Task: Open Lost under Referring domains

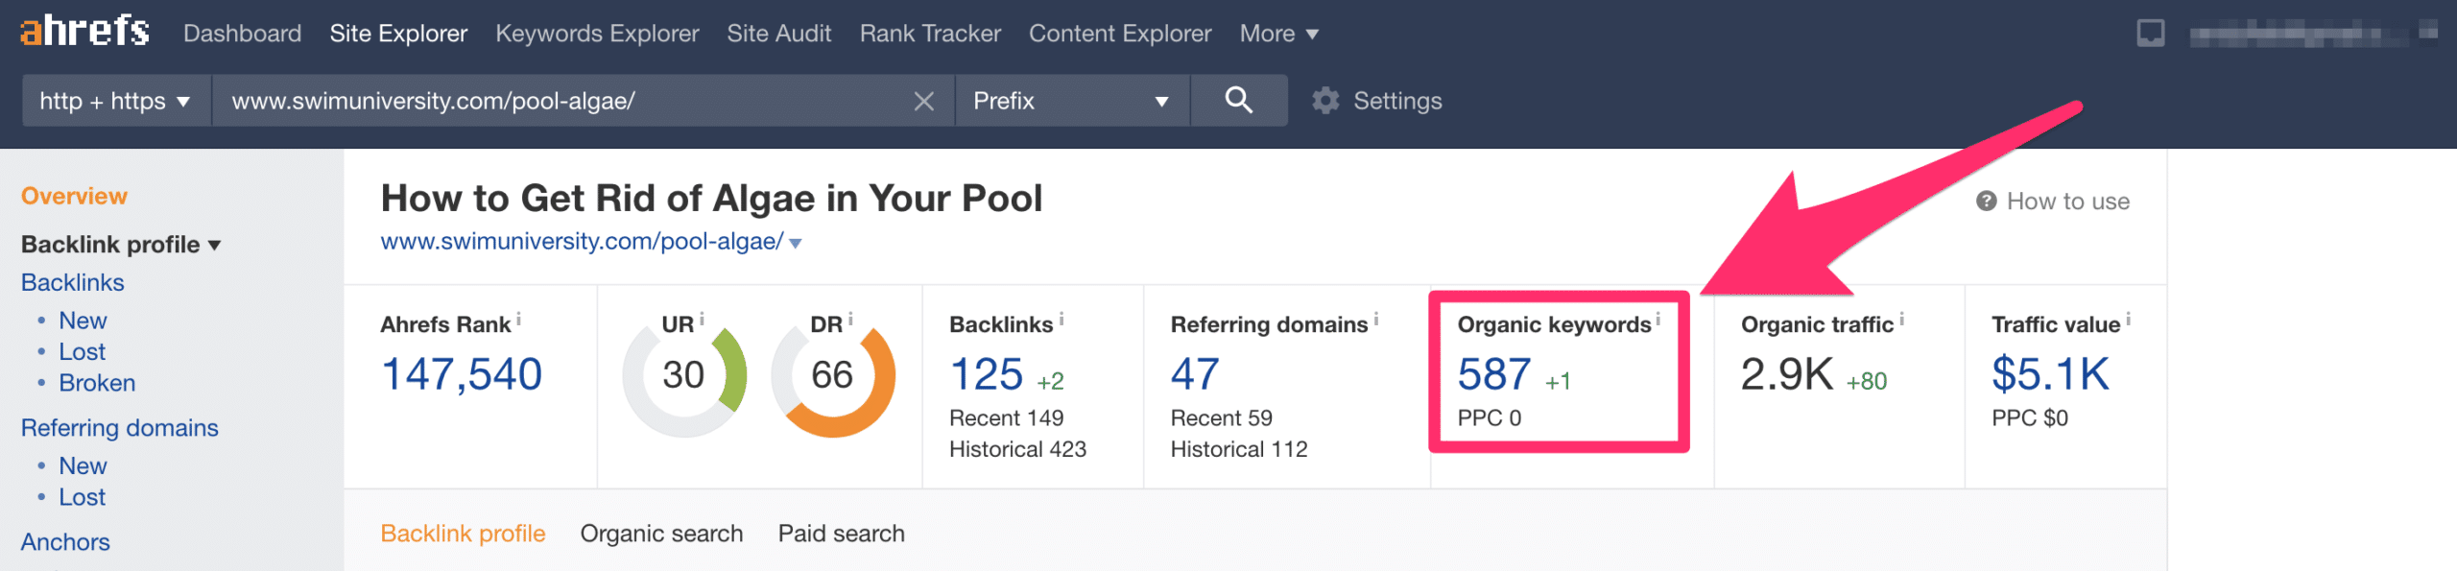Action: pos(82,497)
